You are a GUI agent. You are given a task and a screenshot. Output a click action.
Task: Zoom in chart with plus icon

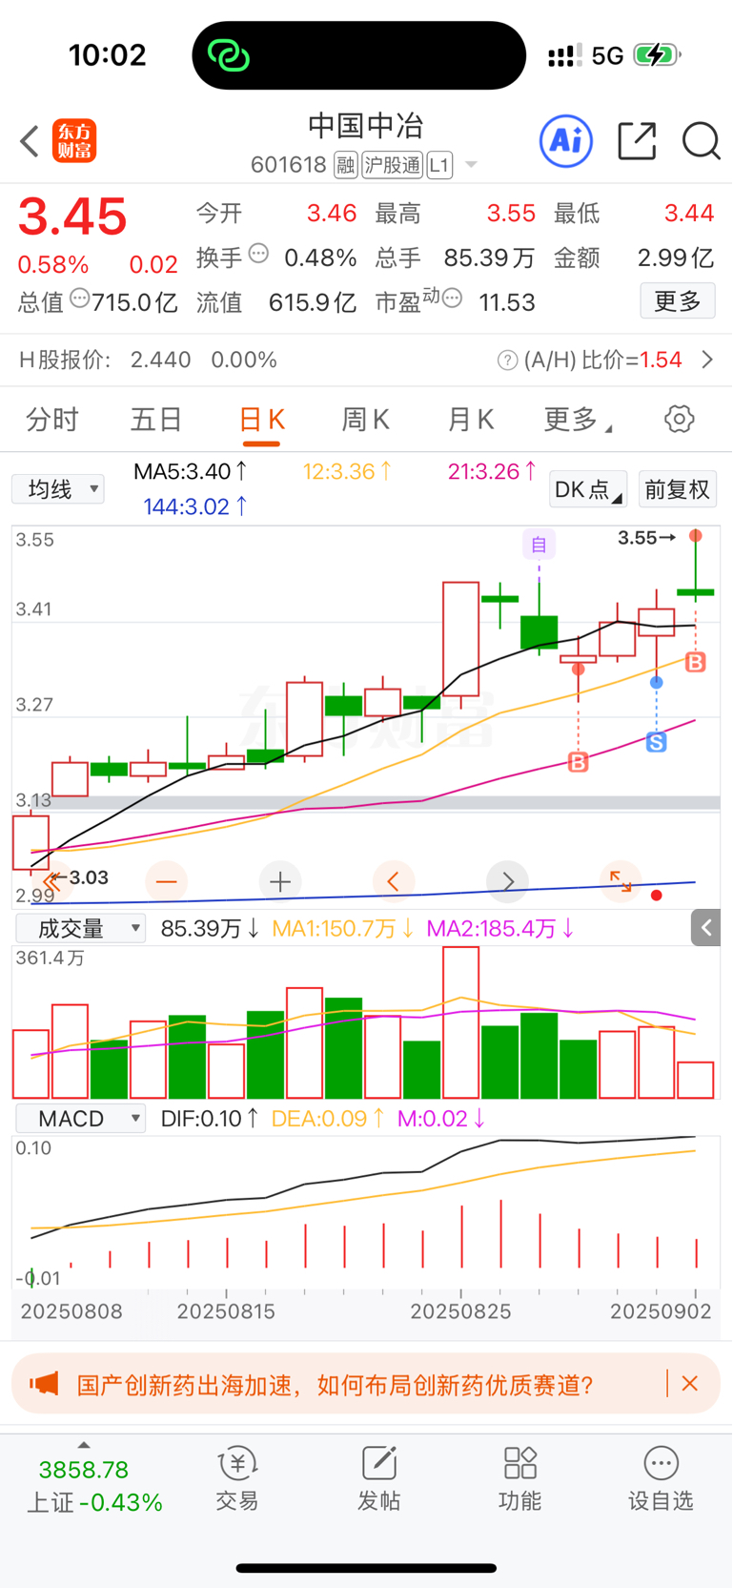point(280,881)
